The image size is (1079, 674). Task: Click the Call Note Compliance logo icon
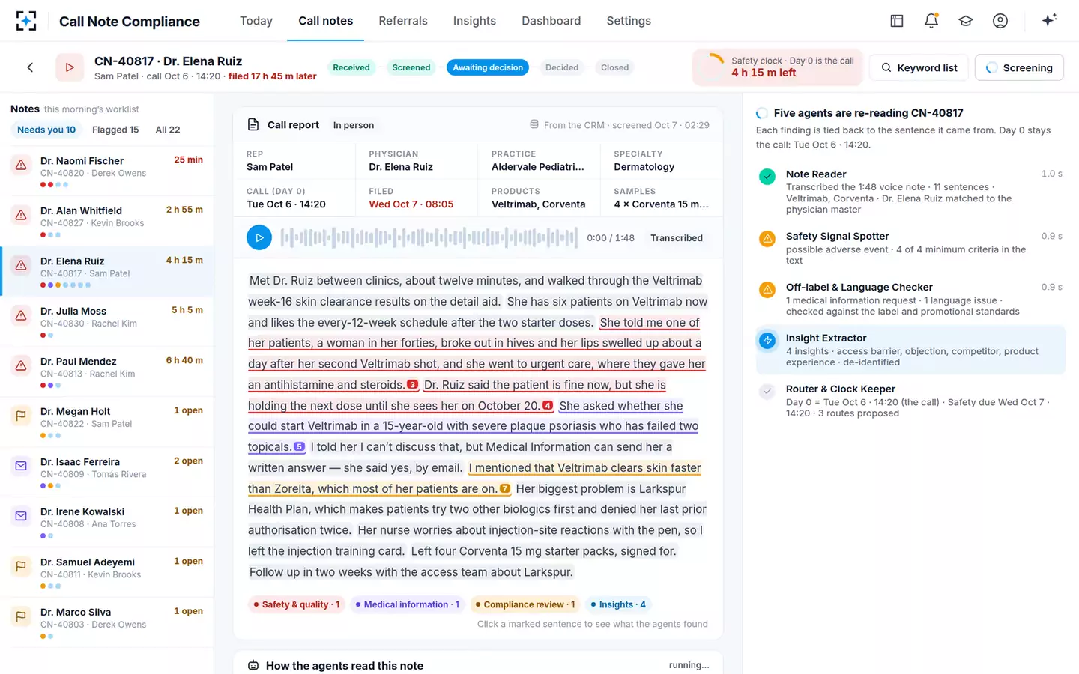(26, 21)
